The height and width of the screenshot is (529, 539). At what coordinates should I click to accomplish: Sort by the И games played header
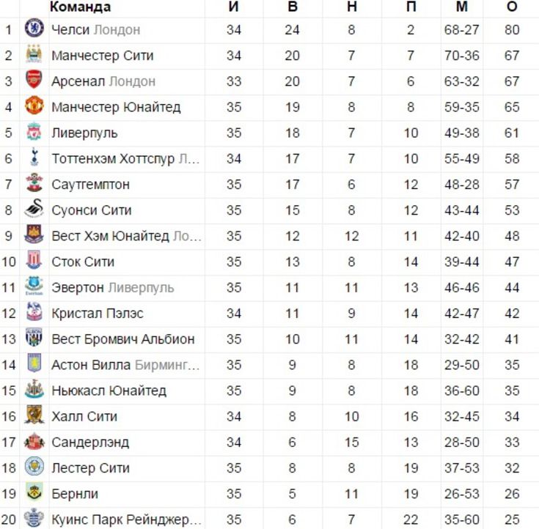[233, 7]
